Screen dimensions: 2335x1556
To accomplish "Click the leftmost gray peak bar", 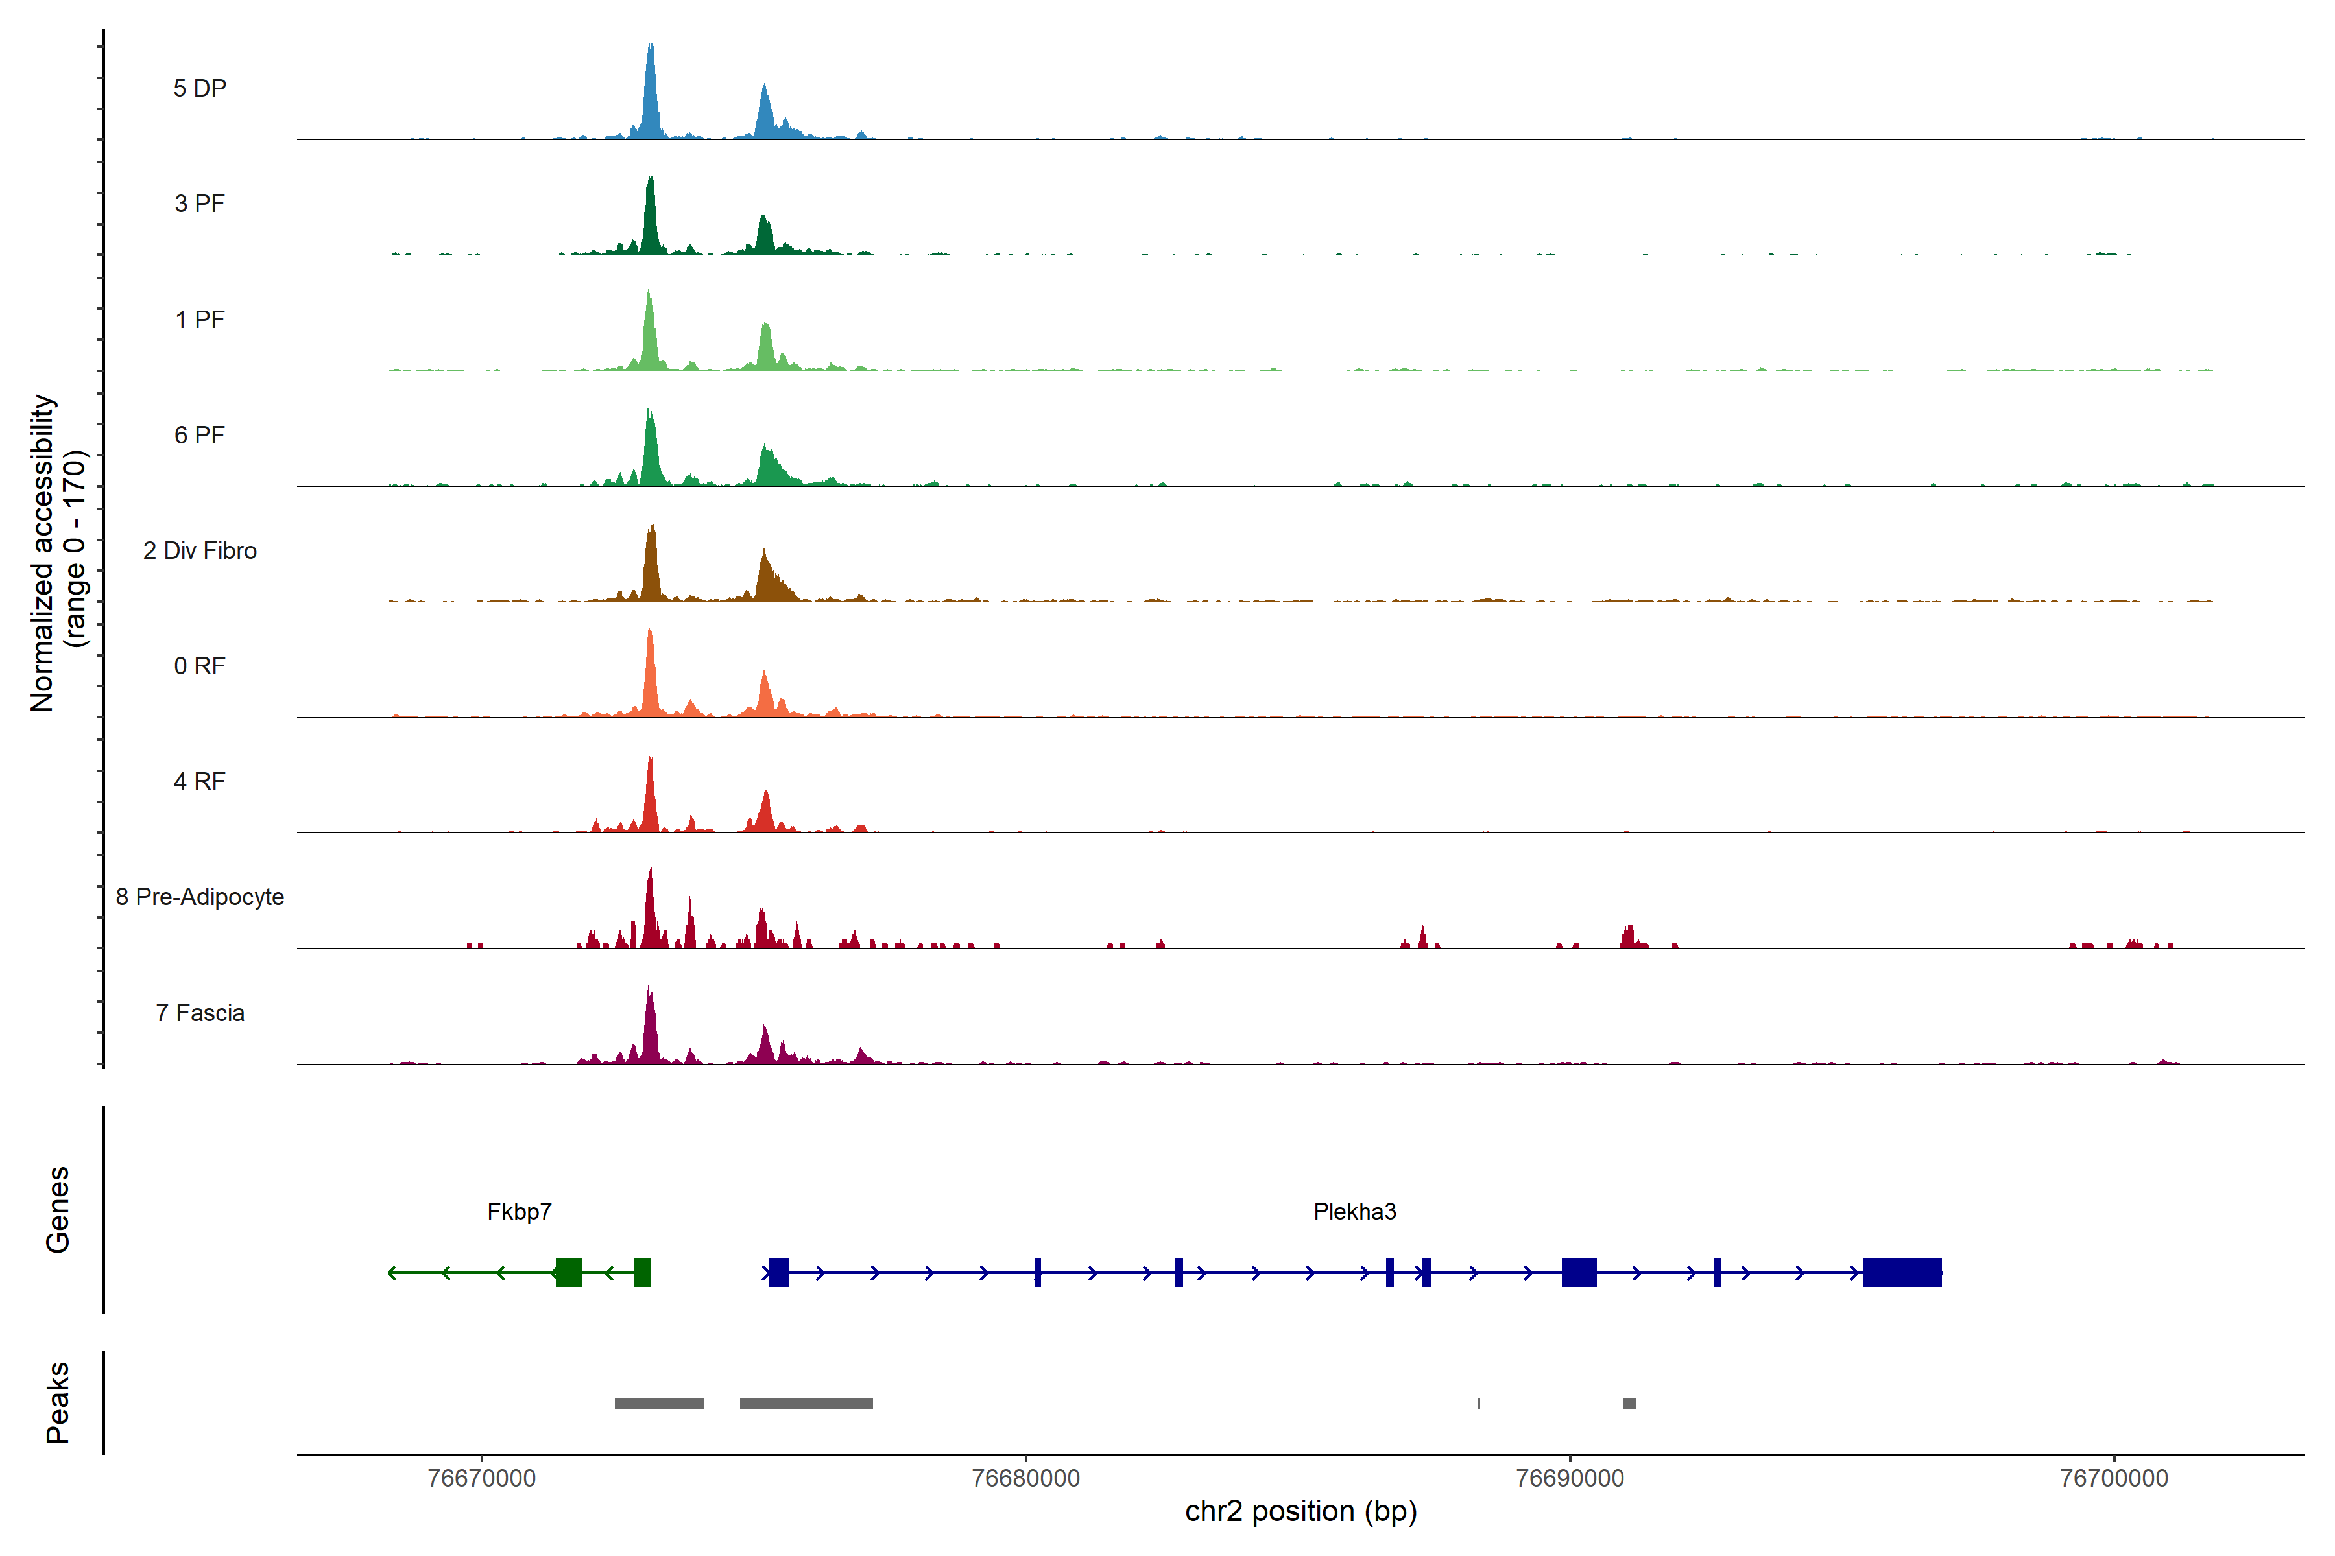I will 659,1403.
